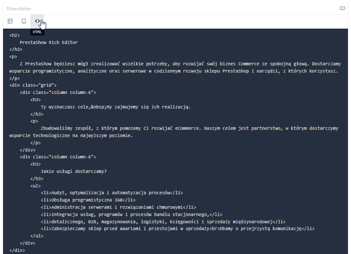This screenshot has height=254, width=351.
Task: Toggle HTML source code view
Action: 37,21
